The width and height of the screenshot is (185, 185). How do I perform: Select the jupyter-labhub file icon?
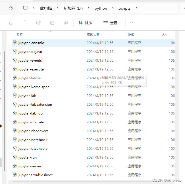15,113
